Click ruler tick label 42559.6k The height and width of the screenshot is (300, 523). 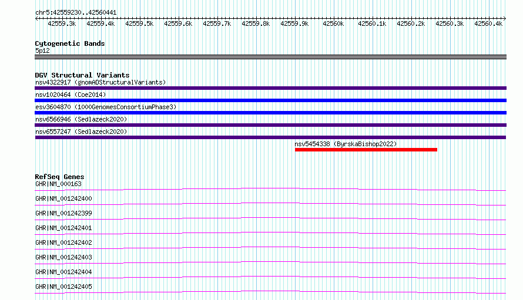tap(178, 23)
